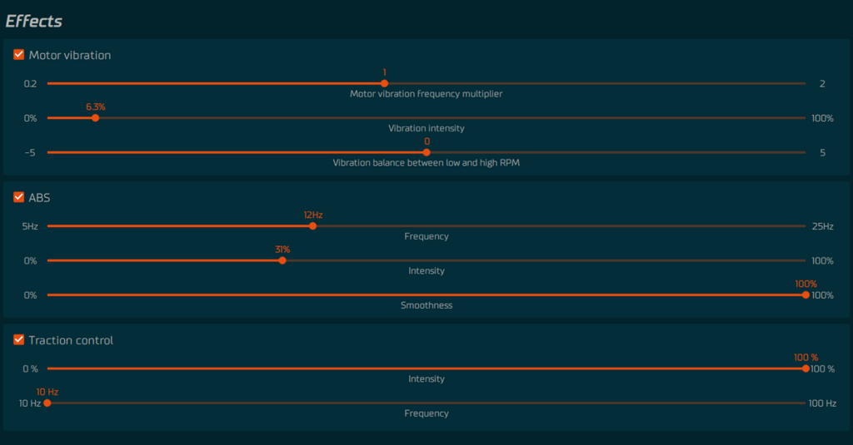
Task: Click the Effects heading
Action: tap(34, 21)
